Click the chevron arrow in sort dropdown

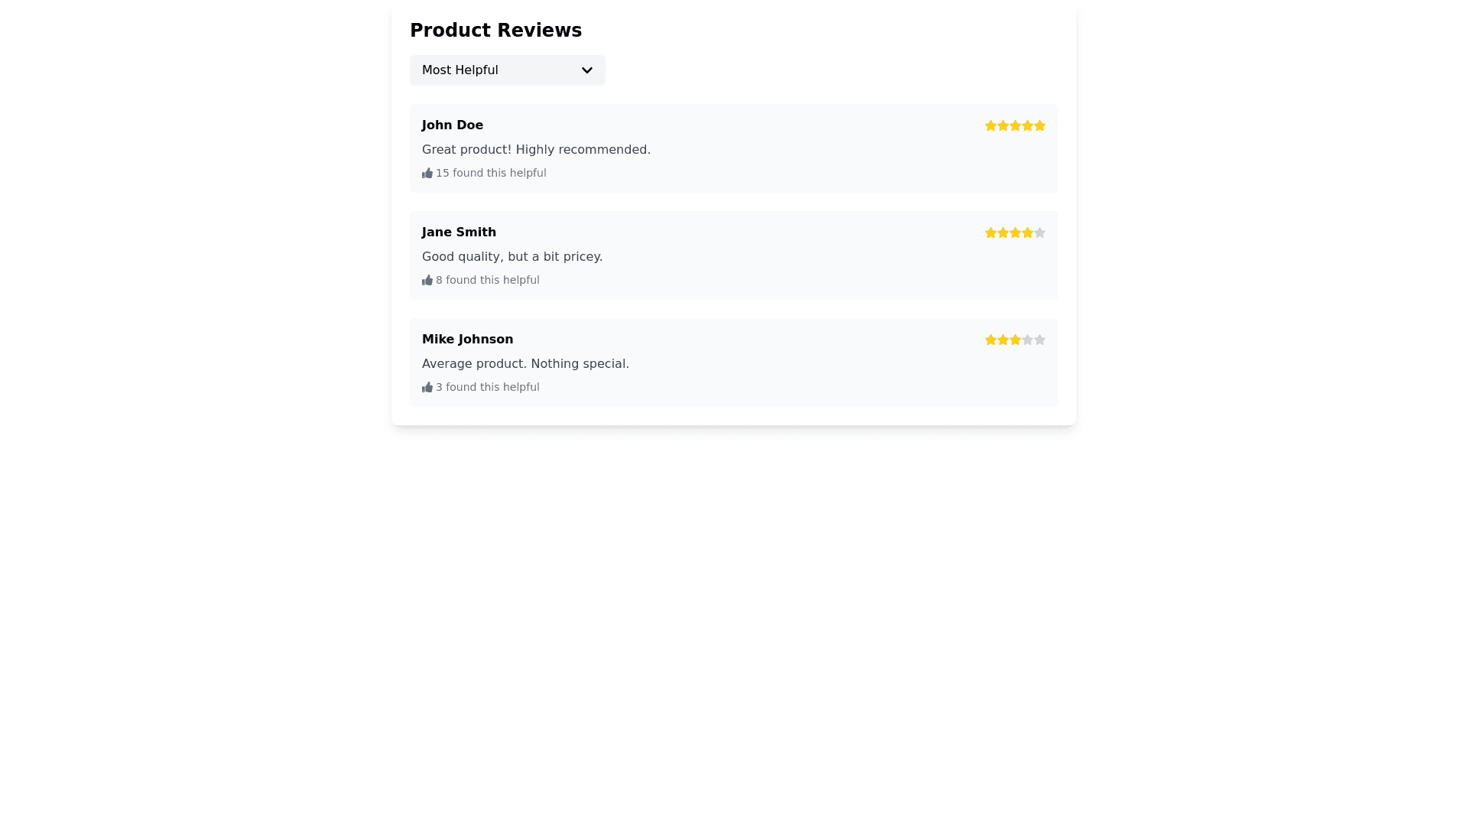pos(587,70)
